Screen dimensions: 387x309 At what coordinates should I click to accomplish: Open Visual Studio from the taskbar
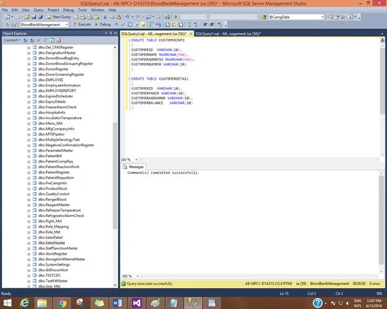click(x=136, y=303)
